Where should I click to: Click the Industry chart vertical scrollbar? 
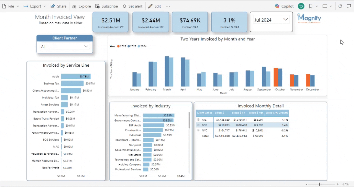(x=189, y=120)
